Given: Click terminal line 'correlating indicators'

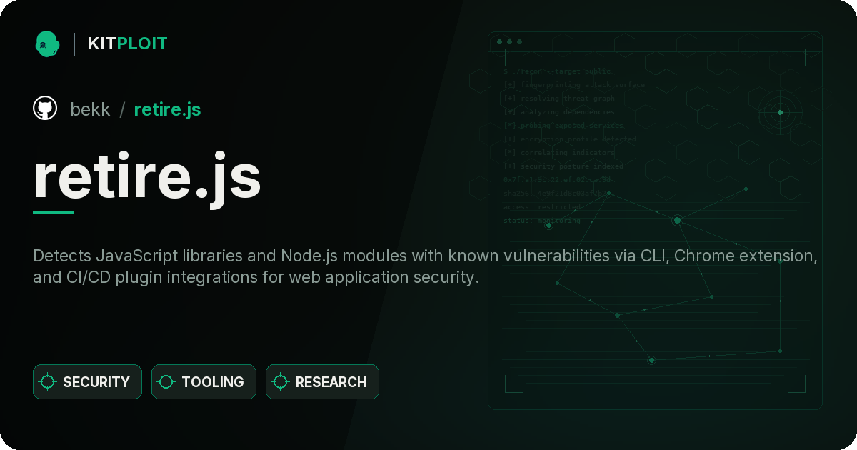Looking at the screenshot, I should click(559, 153).
